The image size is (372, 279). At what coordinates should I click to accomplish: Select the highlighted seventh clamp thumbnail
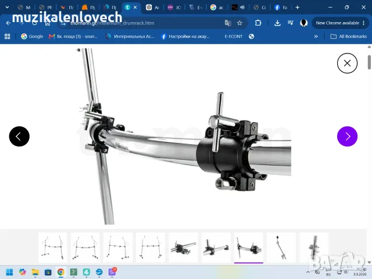[249, 247]
